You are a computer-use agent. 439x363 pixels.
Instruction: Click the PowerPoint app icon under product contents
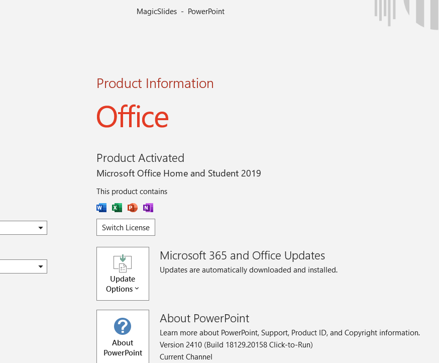point(133,208)
